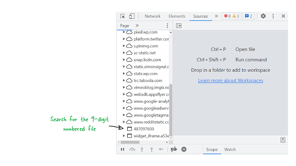Viewport: 296px width, 166px height.
Task: Select the Page navigator tab
Action: pos(124,25)
